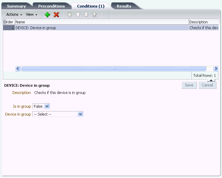
Task: Open the Actions menu
Action: pos(14,14)
